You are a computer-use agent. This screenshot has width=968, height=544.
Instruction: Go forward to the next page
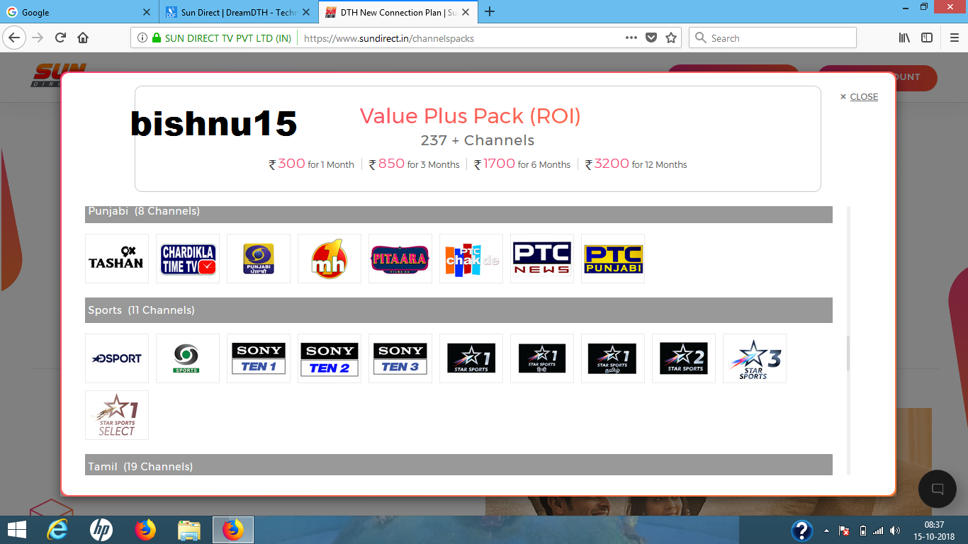[38, 38]
